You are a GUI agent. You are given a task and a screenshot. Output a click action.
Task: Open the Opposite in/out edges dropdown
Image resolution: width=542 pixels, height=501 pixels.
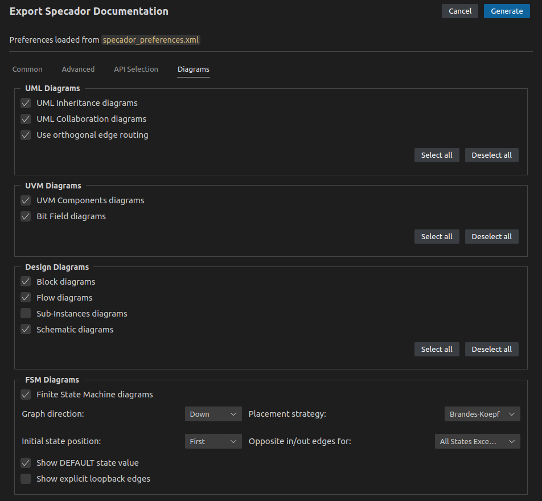pos(477,441)
